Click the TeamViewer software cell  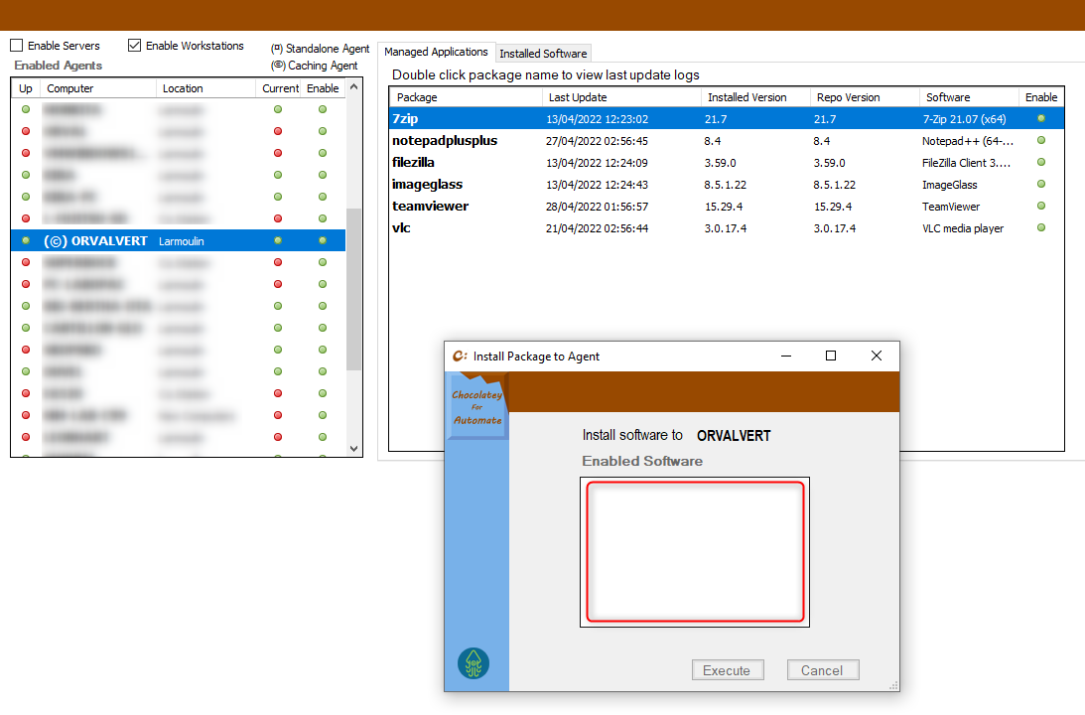[951, 207]
